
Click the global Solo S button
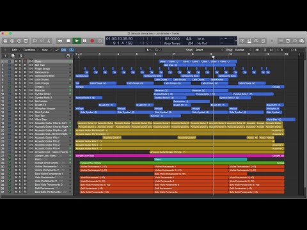point(20,56)
